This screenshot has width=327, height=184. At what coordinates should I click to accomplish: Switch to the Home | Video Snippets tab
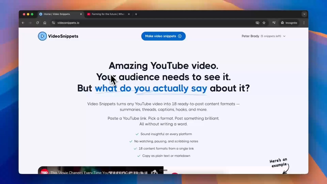60,14
